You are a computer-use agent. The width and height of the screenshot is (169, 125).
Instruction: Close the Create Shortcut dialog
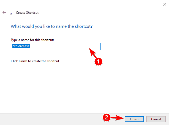(165, 4)
